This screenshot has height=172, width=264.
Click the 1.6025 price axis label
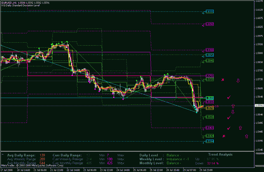tap(259, 27)
